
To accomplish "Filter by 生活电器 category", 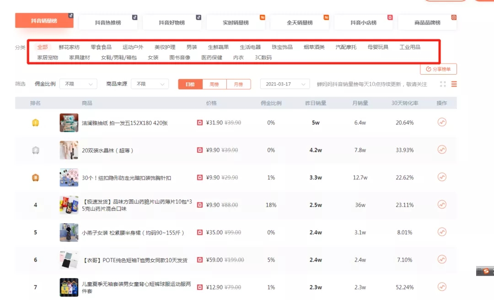I will [x=250, y=47].
